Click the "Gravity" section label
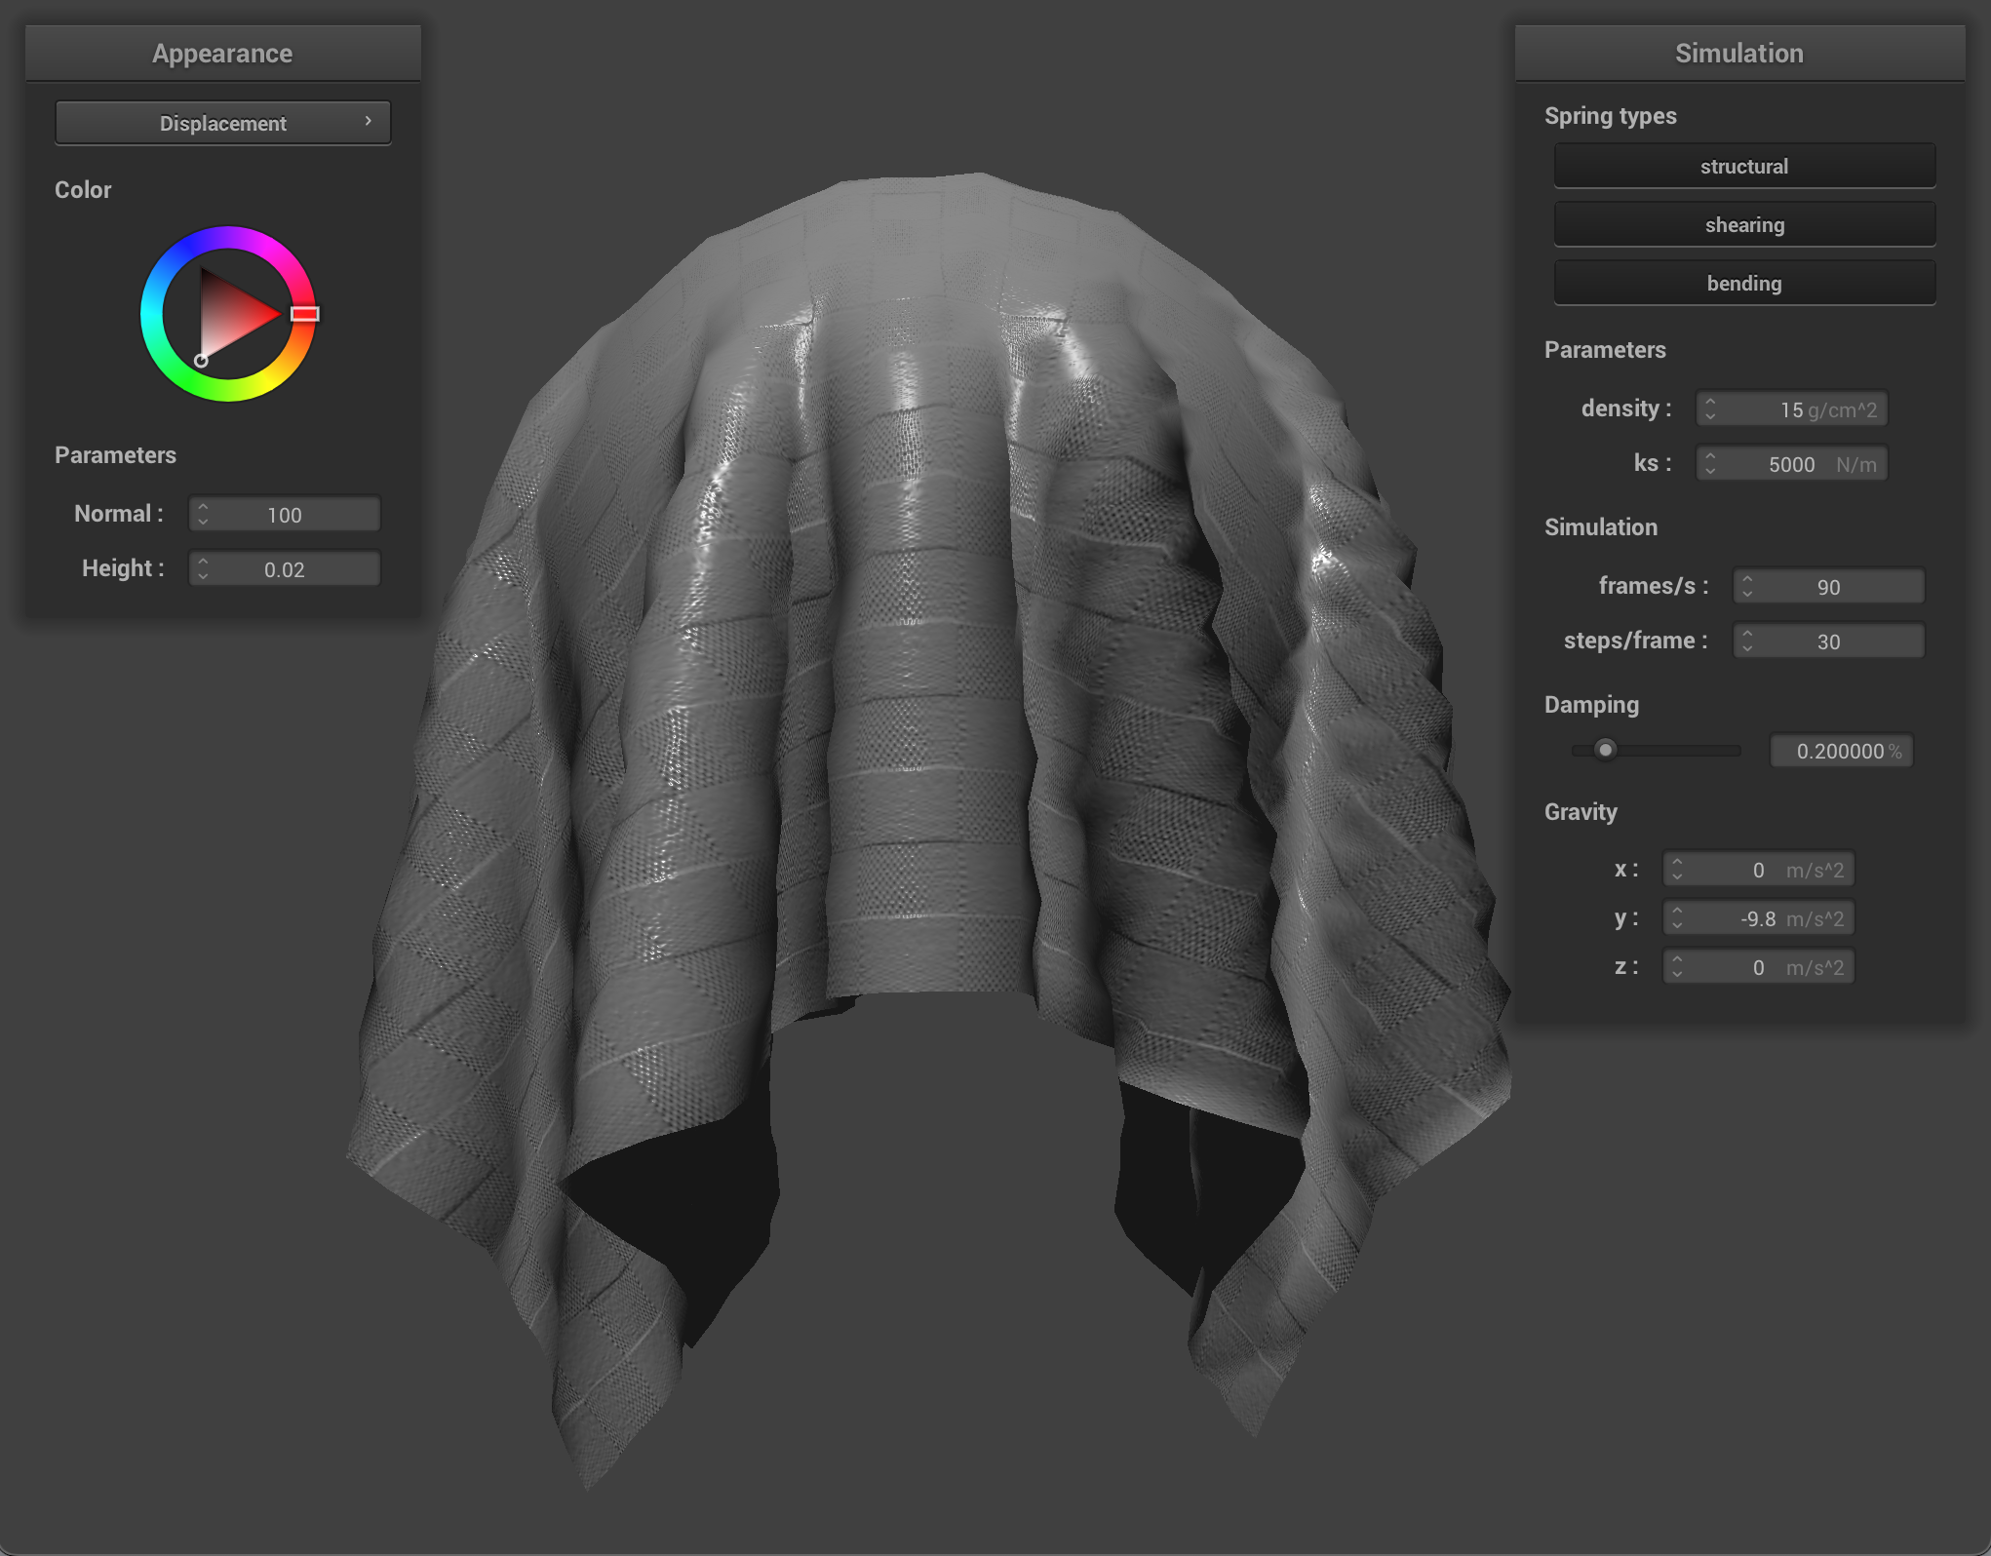The height and width of the screenshot is (1556, 1991). pyautogui.click(x=1581, y=812)
